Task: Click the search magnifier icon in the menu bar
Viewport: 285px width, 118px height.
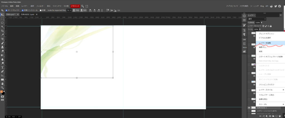Action: point(83,6)
